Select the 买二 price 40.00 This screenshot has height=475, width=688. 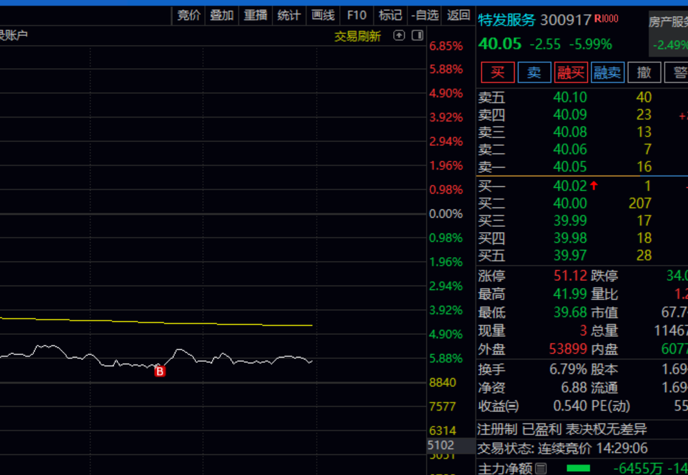click(570, 203)
